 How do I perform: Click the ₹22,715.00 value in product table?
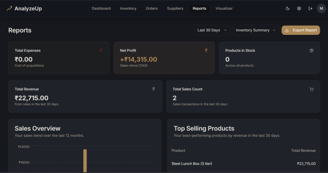pyautogui.click(x=306, y=164)
